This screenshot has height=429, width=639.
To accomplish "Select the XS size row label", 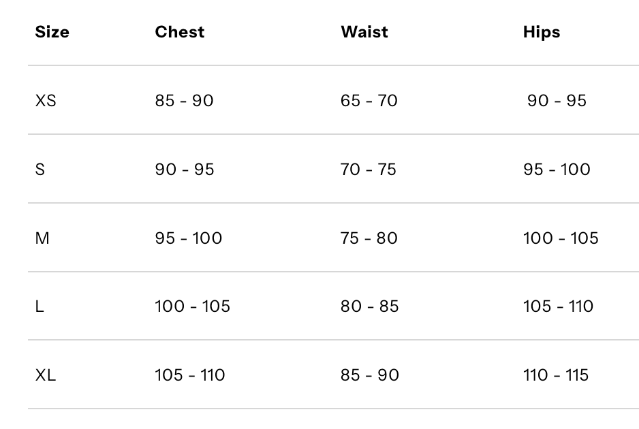I will [x=46, y=101].
